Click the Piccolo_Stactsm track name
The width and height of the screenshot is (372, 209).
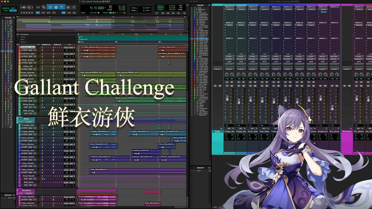(x=28, y=197)
